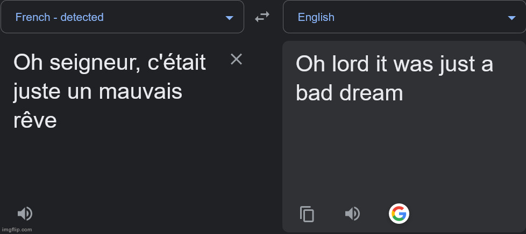Listen to the English translation
The image size is (526, 234).
tap(352, 214)
